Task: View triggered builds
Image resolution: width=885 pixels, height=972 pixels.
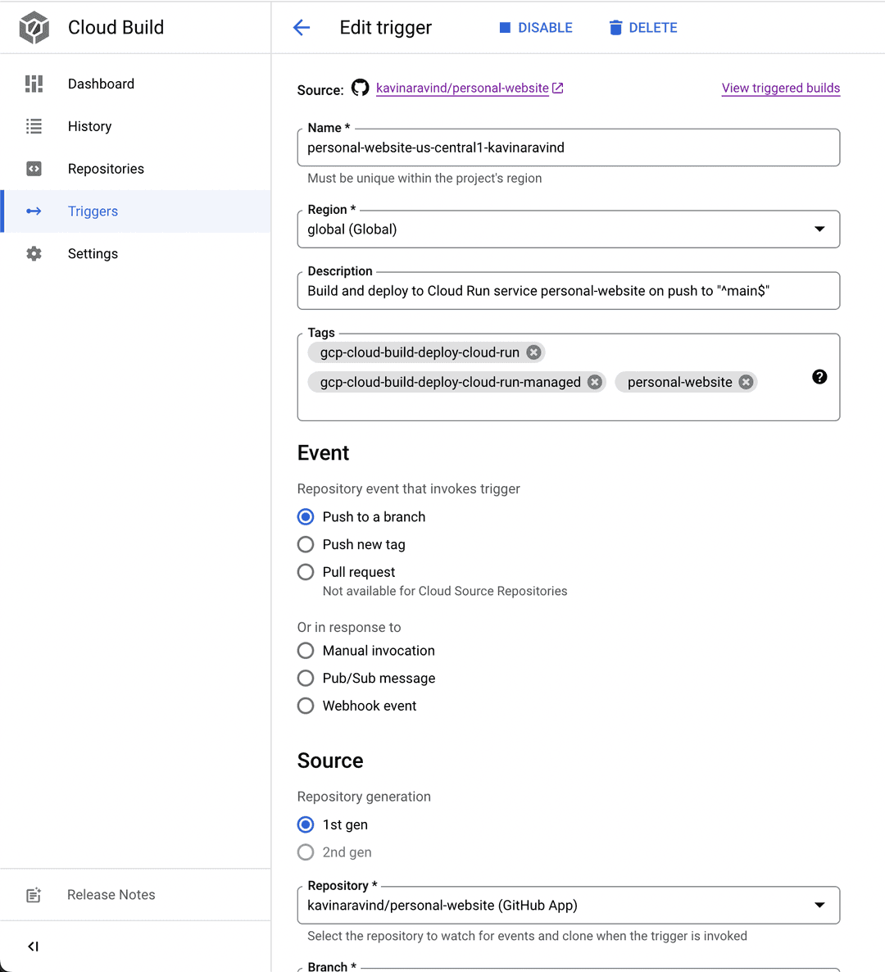Action: pyautogui.click(x=781, y=88)
